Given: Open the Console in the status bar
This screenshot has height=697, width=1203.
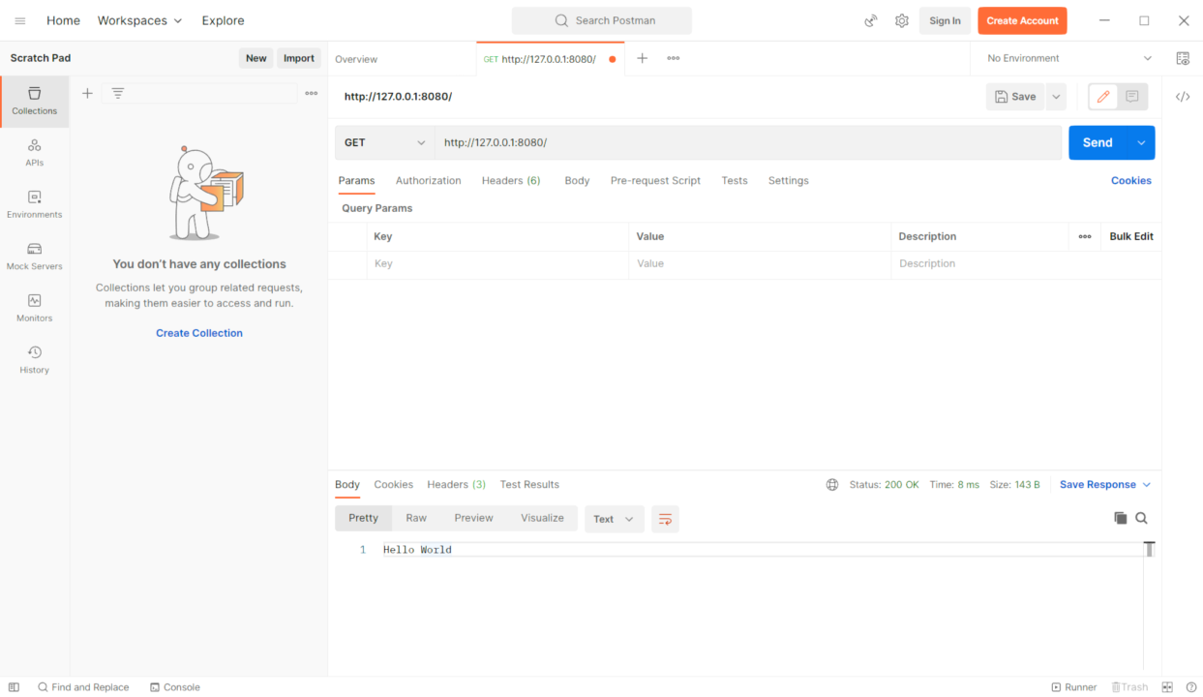Looking at the screenshot, I should coord(174,687).
